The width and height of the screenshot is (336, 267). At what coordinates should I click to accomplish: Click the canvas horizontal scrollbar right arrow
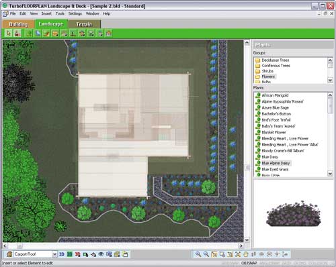pyautogui.click(x=241, y=246)
